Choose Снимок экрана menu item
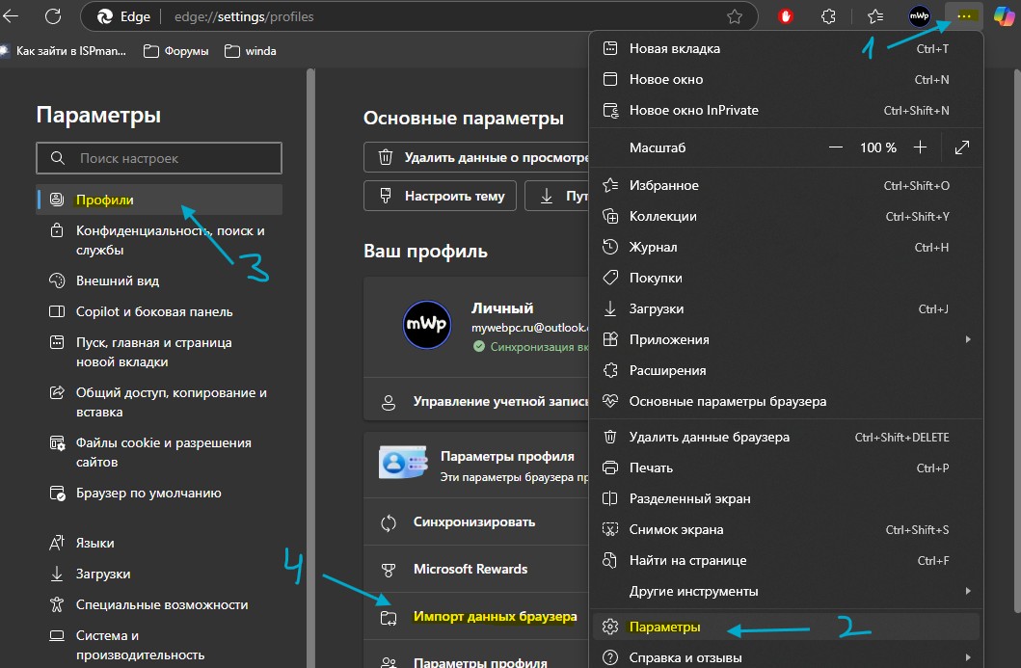1021x668 pixels. click(x=786, y=529)
